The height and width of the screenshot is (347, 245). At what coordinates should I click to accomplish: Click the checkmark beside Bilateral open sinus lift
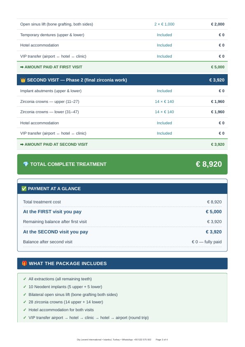coord(25,294)
